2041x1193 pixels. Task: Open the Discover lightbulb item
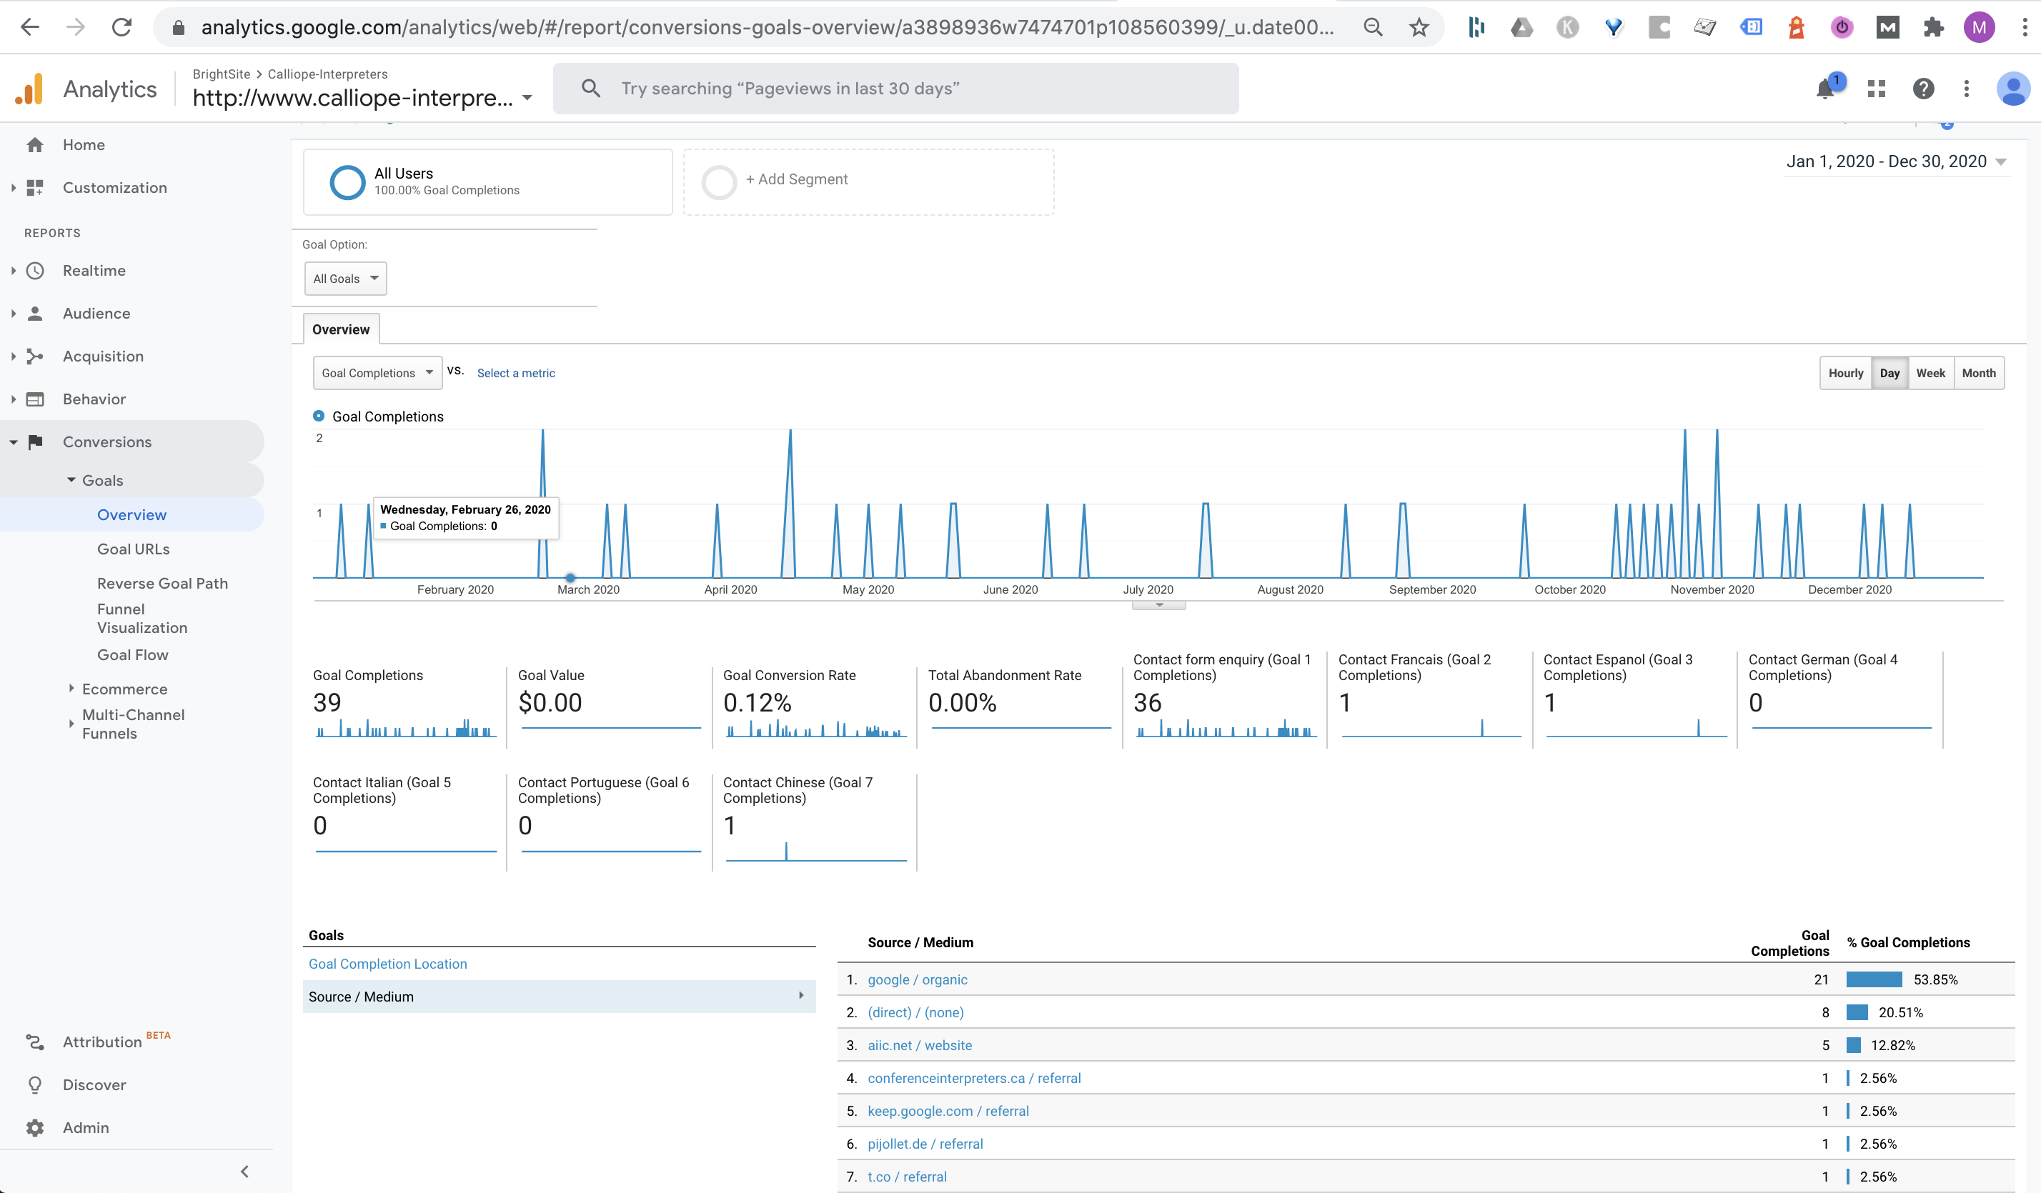(x=35, y=1084)
